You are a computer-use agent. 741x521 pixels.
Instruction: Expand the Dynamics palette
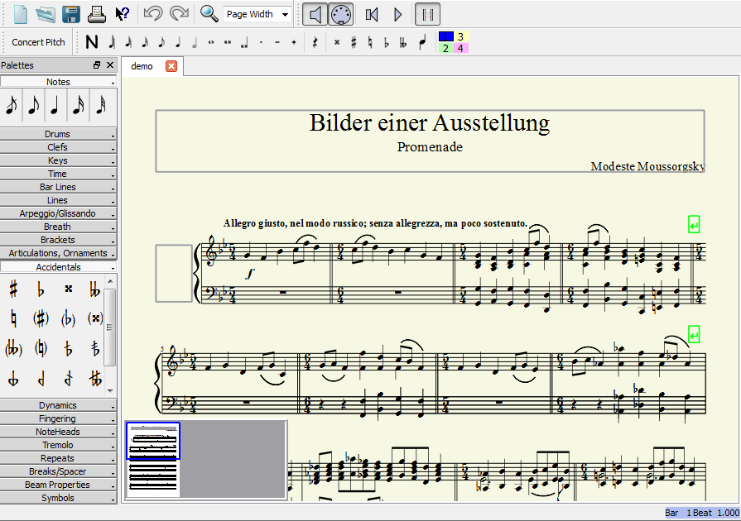coord(58,404)
